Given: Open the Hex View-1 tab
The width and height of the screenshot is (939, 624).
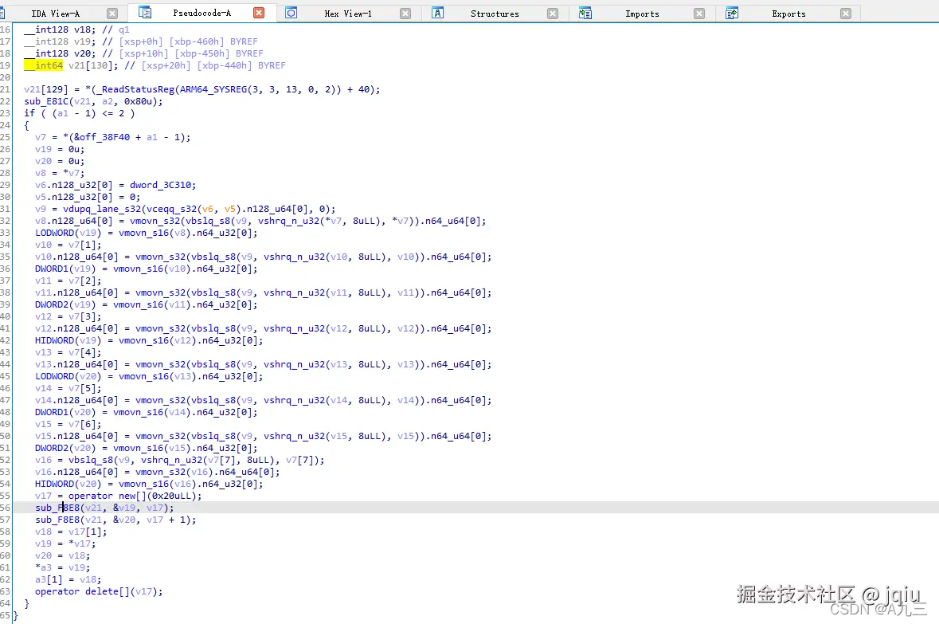Looking at the screenshot, I should coord(348,14).
